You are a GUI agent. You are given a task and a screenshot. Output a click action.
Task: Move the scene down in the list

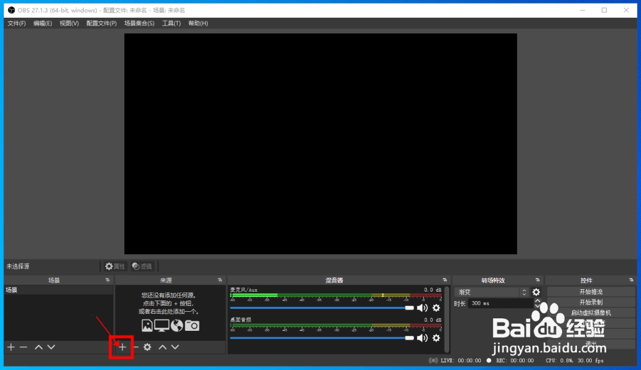click(x=51, y=347)
